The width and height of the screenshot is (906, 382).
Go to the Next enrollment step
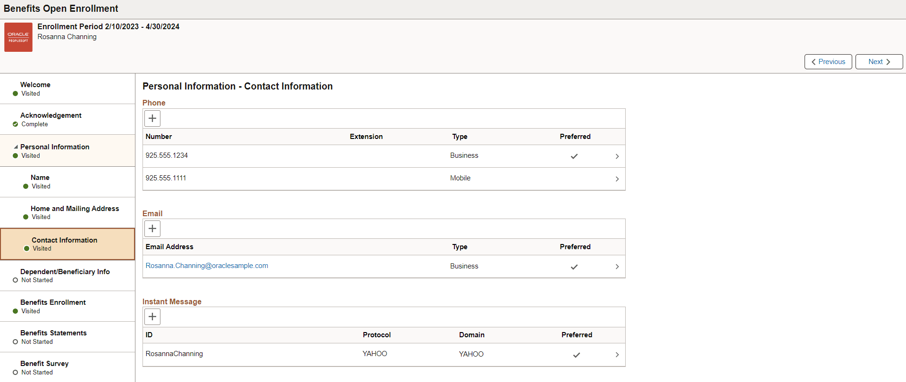click(879, 62)
